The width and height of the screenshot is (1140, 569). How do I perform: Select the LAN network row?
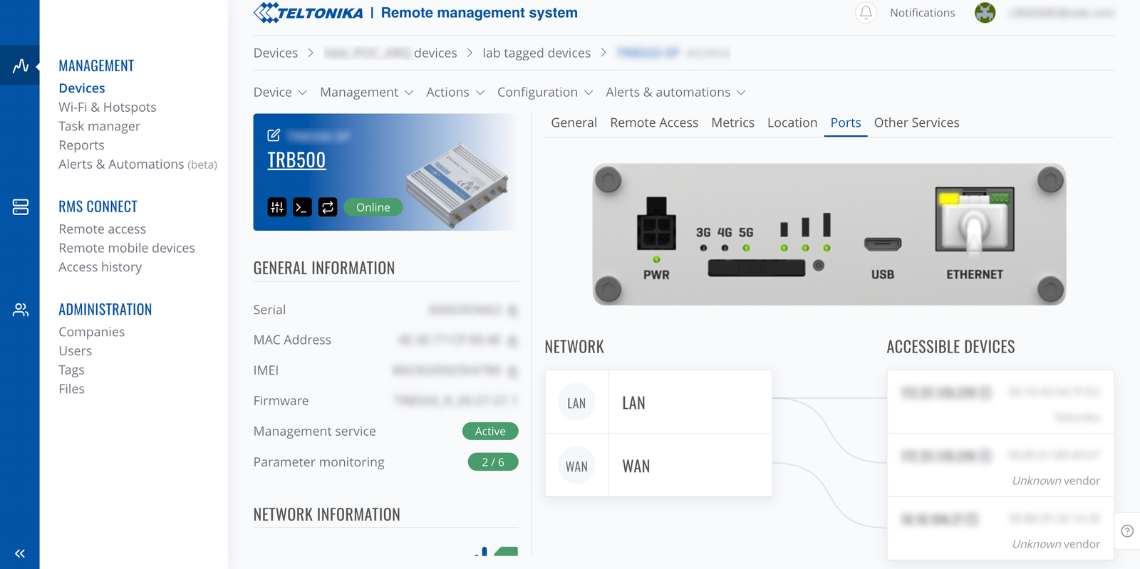(658, 402)
